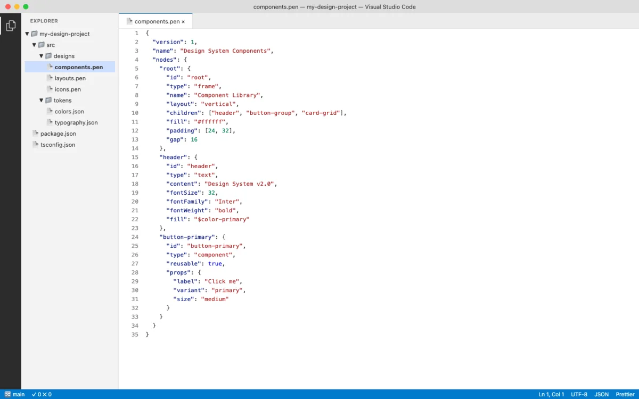Open layouts.pen file

pos(70,78)
